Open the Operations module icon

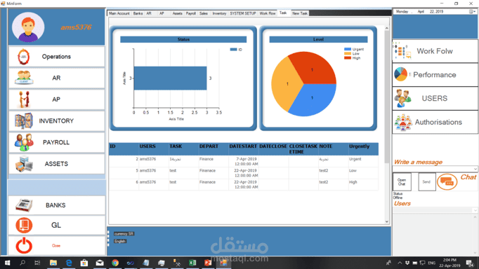(23, 57)
